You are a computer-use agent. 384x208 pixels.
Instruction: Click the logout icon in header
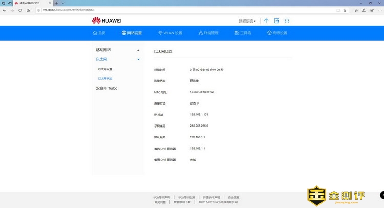pos(276,21)
